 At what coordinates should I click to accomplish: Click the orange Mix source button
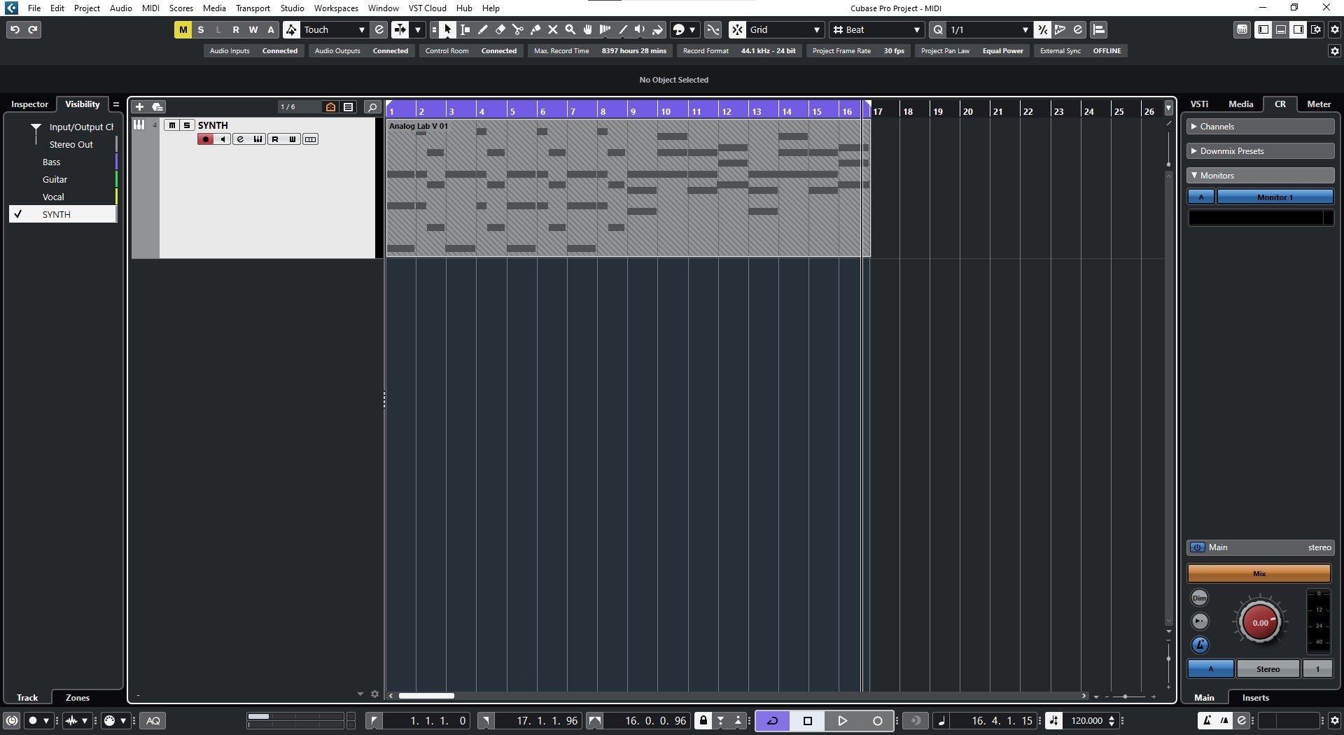coord(1259,573)
